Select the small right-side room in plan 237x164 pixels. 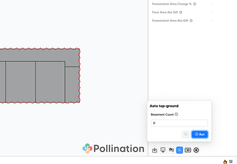click(72, 84)
